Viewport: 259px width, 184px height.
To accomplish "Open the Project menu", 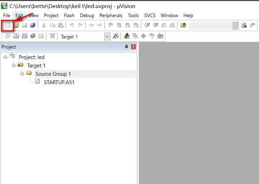I will 51,15.
